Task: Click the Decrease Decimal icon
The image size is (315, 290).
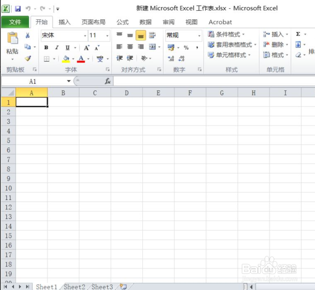Action: [x=181, y=58]
